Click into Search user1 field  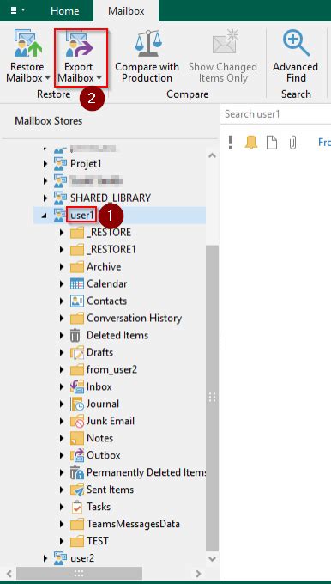coord(275,114)
